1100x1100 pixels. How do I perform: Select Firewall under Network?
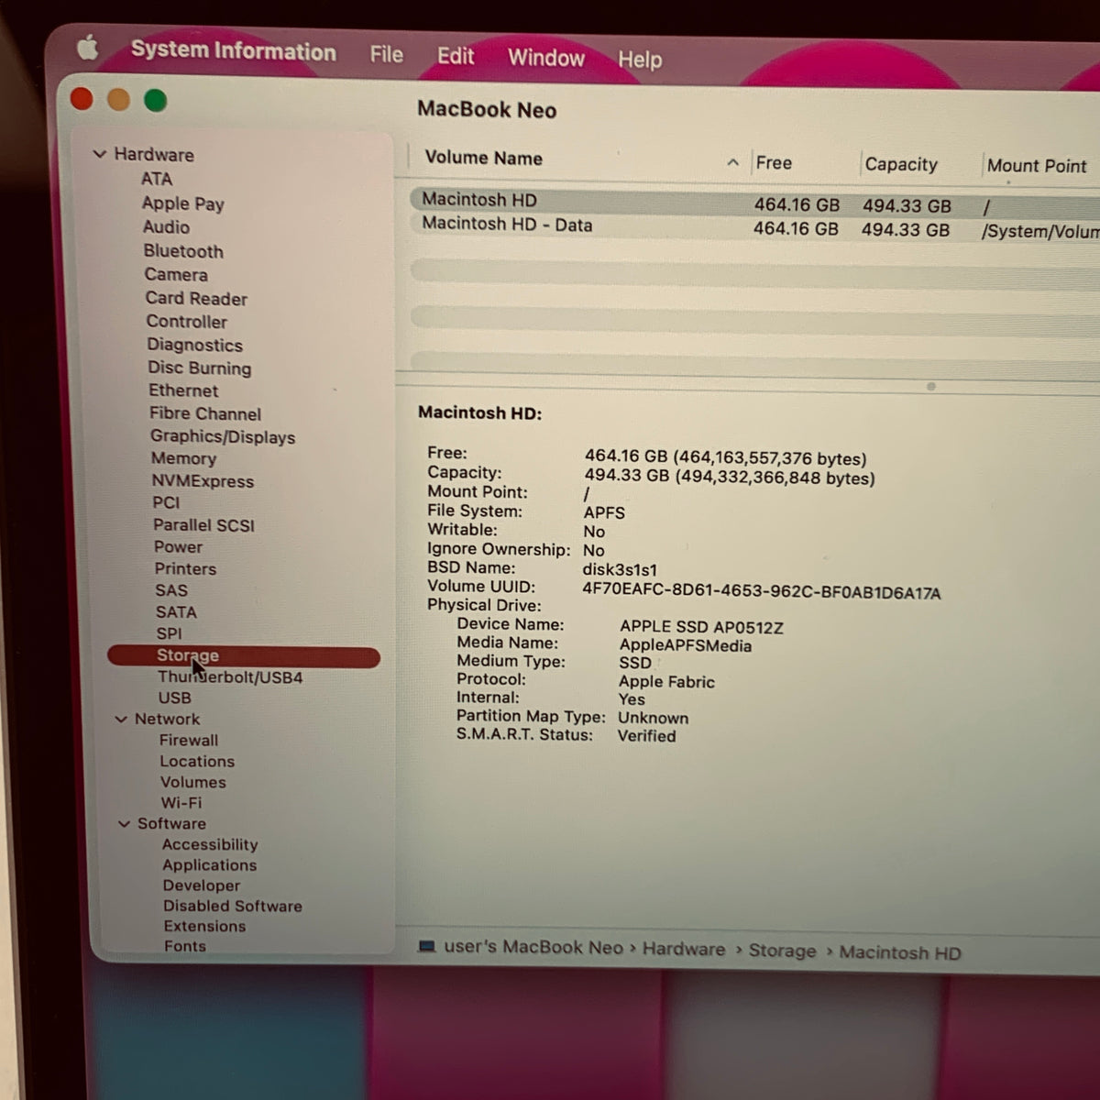pyautogui.click(x=189, y=741)
